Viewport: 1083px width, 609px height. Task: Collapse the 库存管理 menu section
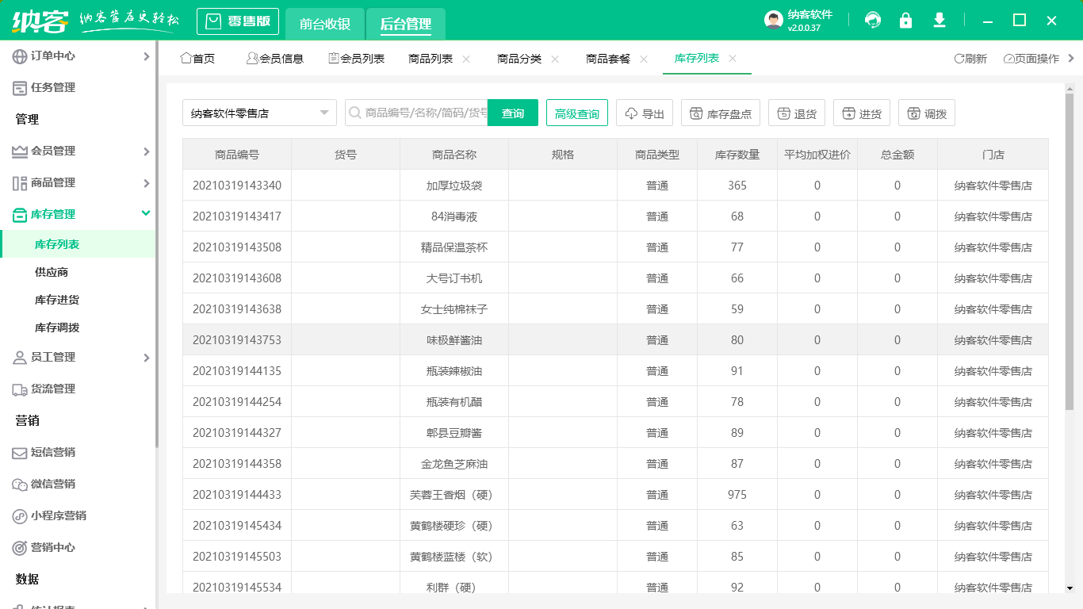[x=79, y=213]
